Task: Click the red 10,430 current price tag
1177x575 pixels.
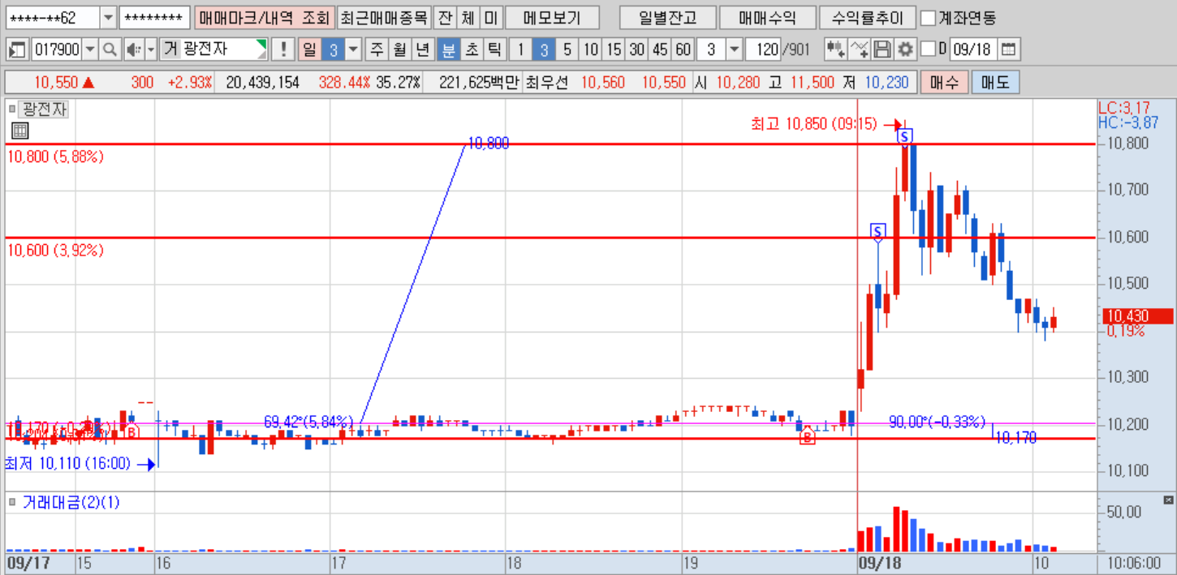Action: click(1136, 316)
